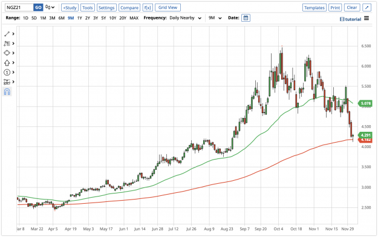The width and height of the screenshot is (378, 237).
Task: Click the green 4.291 last price label
Action: click(x=365, y=135)
